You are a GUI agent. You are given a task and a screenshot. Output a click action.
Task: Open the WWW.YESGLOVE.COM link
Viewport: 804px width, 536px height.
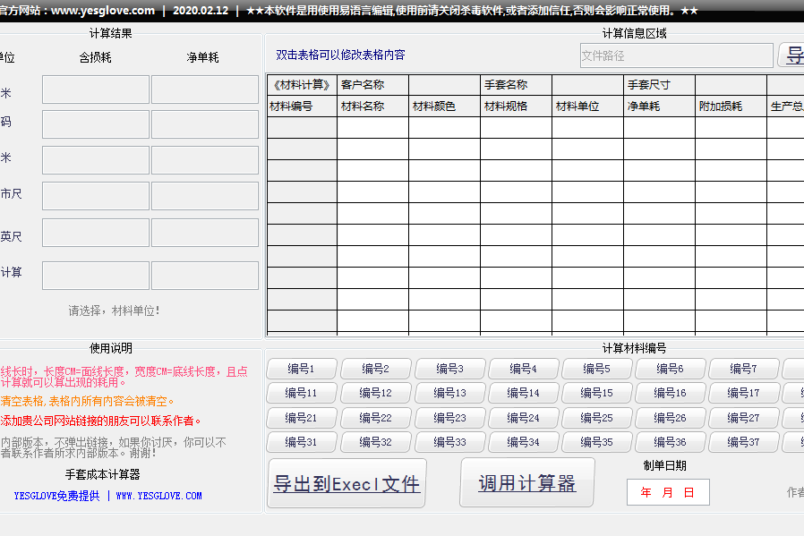(x=158, y=496)
